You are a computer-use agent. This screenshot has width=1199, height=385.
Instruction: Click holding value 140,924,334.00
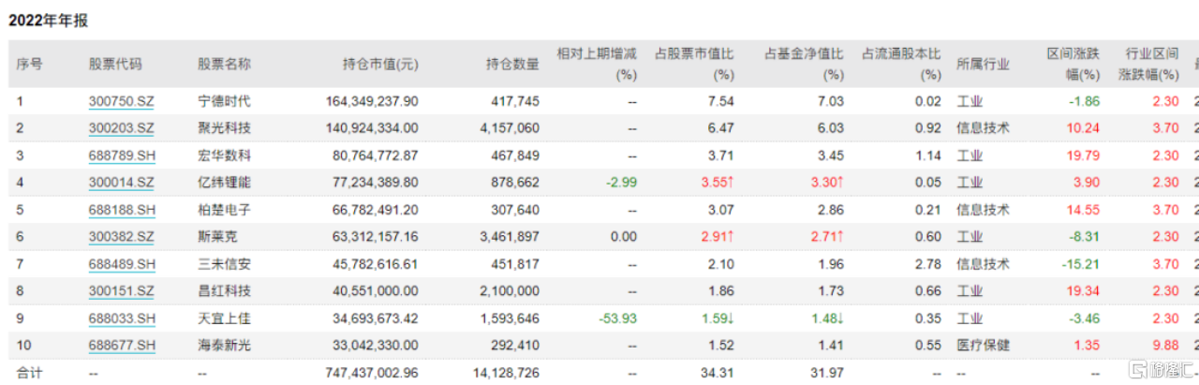[x=373, y=127]
